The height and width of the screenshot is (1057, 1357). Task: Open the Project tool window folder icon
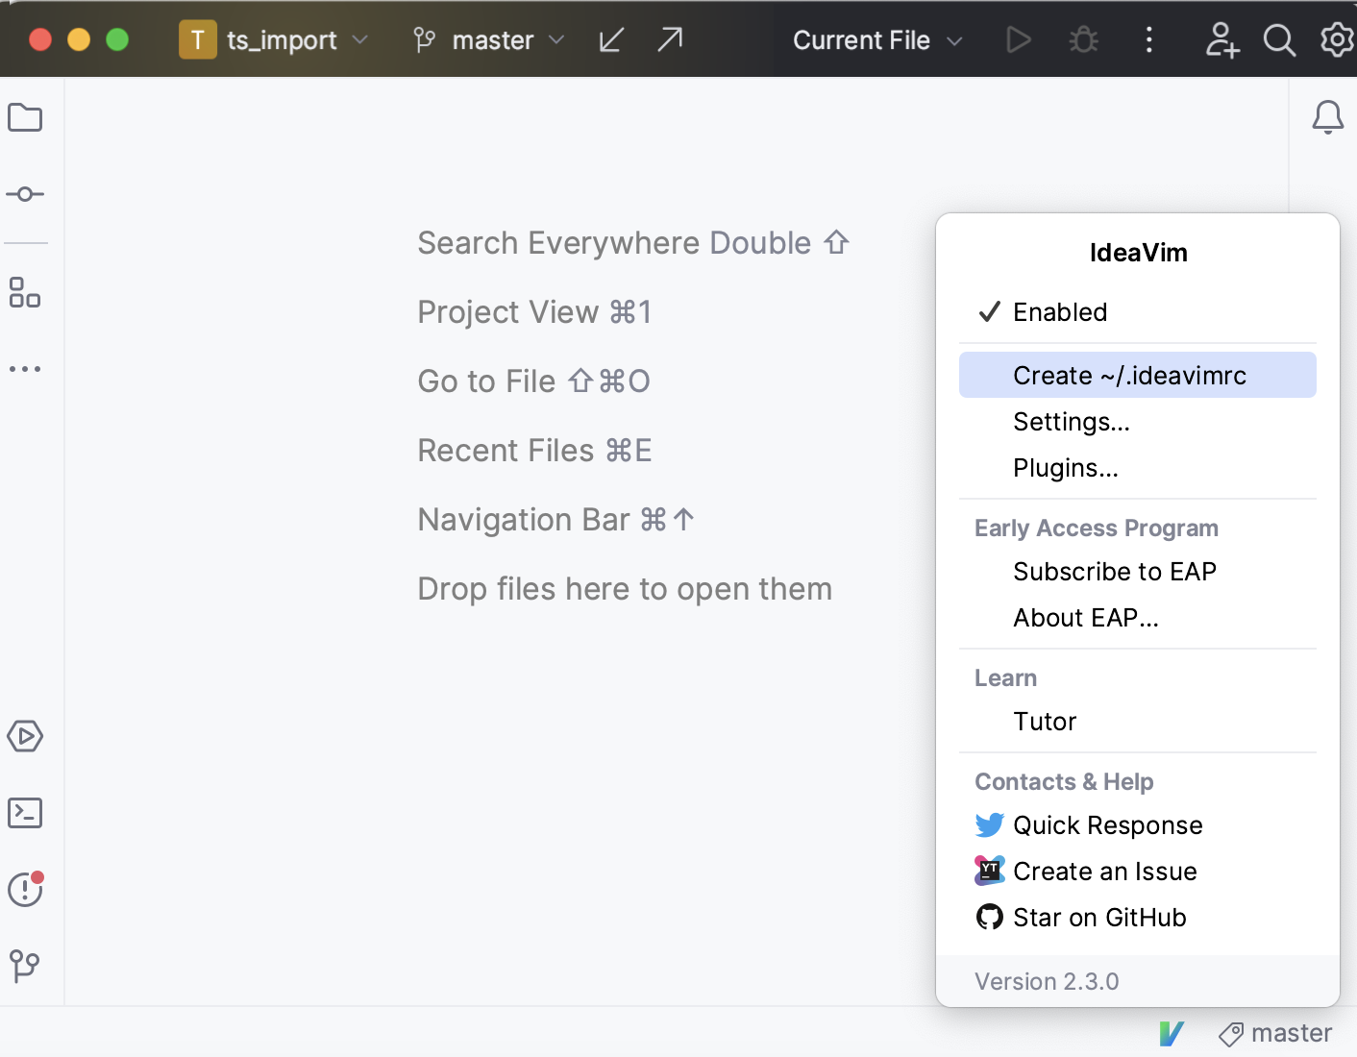tap(25, 117)
